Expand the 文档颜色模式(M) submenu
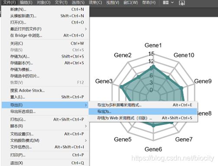 [46, 140]
